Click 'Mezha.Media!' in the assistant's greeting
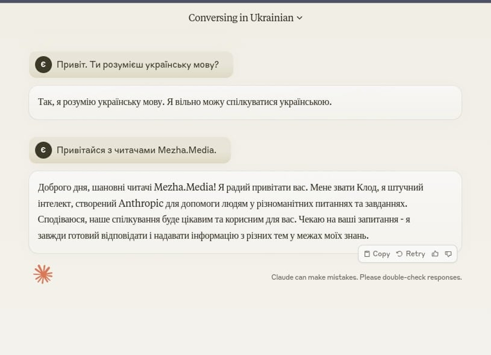 click(x=185, y=187)
